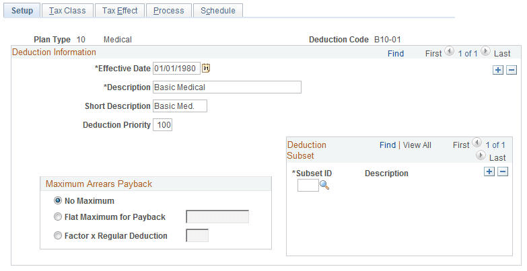Screen dimensions: 527x271
Task: Open the Schedule tab
Action: point(218,11)
